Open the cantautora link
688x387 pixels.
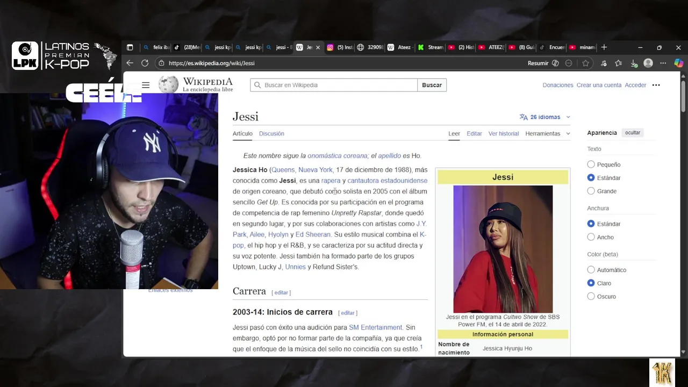click(x=363, y=181)
